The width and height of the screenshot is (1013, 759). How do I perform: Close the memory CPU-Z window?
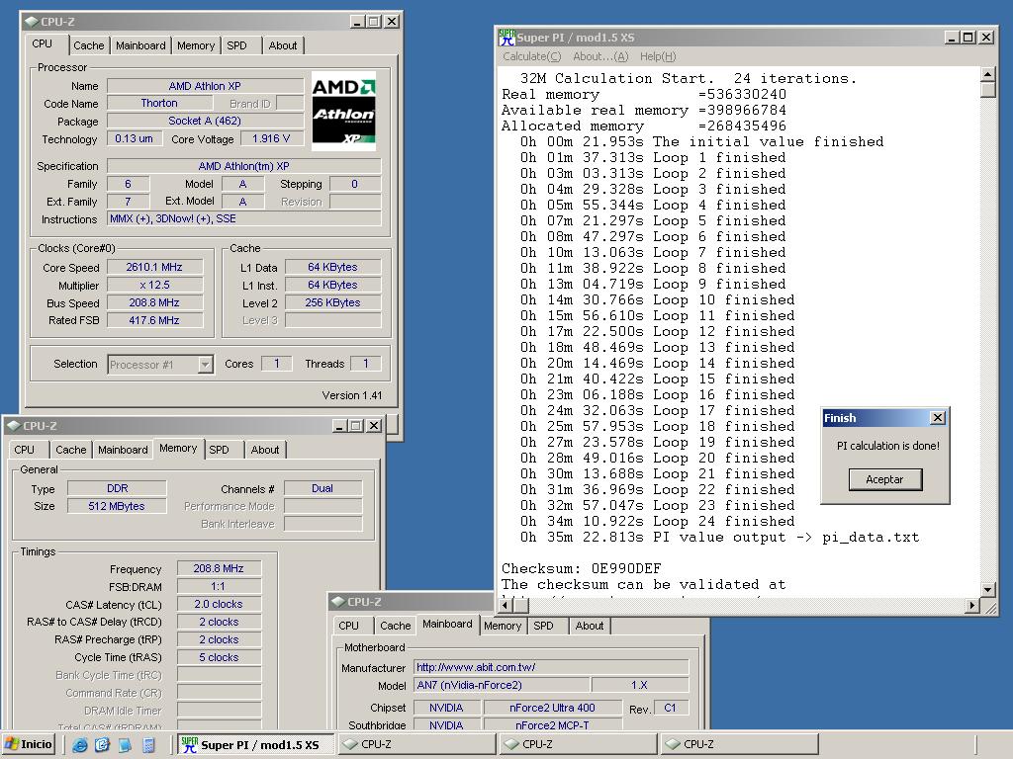click(373, 426)
